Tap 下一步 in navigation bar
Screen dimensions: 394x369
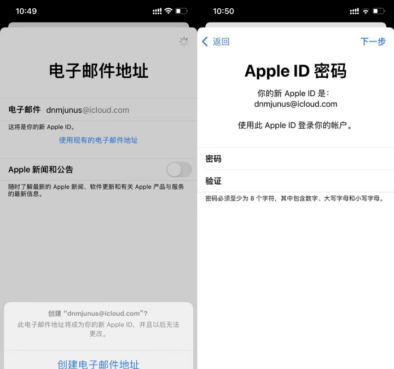pos(373,42)
